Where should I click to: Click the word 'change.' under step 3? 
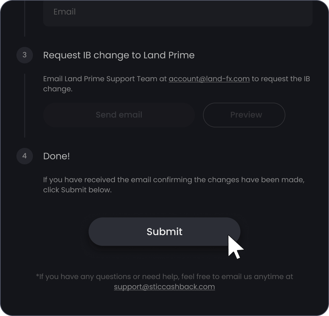pyautogui.click(x=58, y=89)
